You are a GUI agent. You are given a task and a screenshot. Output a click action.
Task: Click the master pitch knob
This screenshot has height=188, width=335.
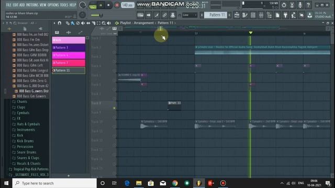click(x=82, y=15)
